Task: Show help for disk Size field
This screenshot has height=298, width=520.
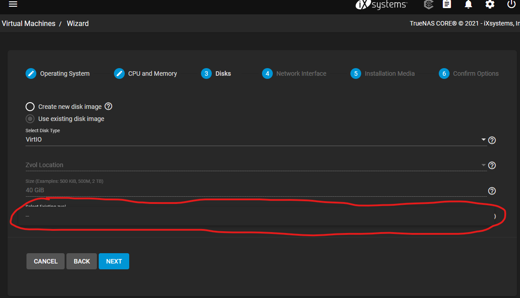Action: click(492, 191)
